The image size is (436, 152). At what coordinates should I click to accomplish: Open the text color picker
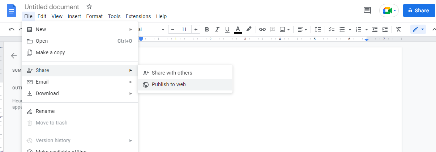238,29
